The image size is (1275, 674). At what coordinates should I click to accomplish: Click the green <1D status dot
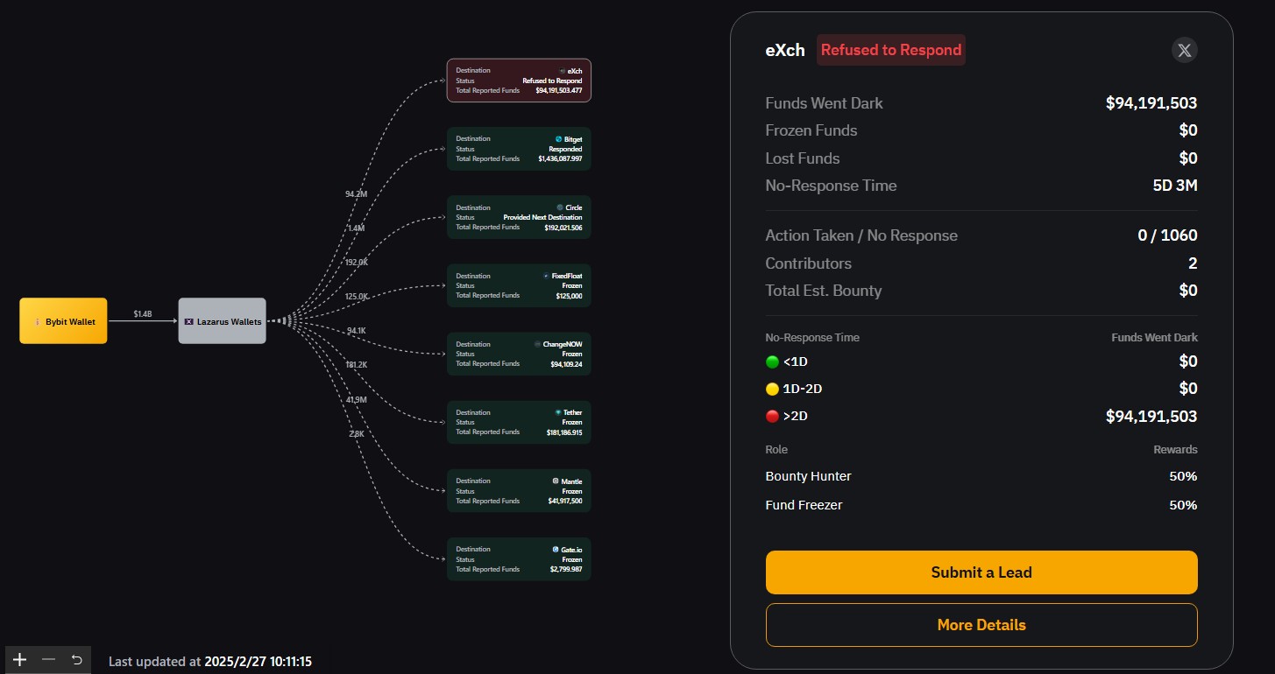772,362
